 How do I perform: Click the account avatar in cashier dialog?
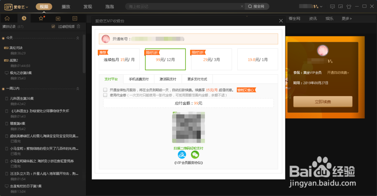[106, 39]
